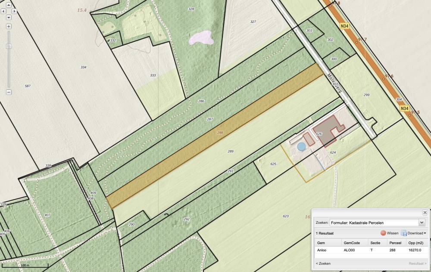Zoom out with the minus button

coord(9,92)
